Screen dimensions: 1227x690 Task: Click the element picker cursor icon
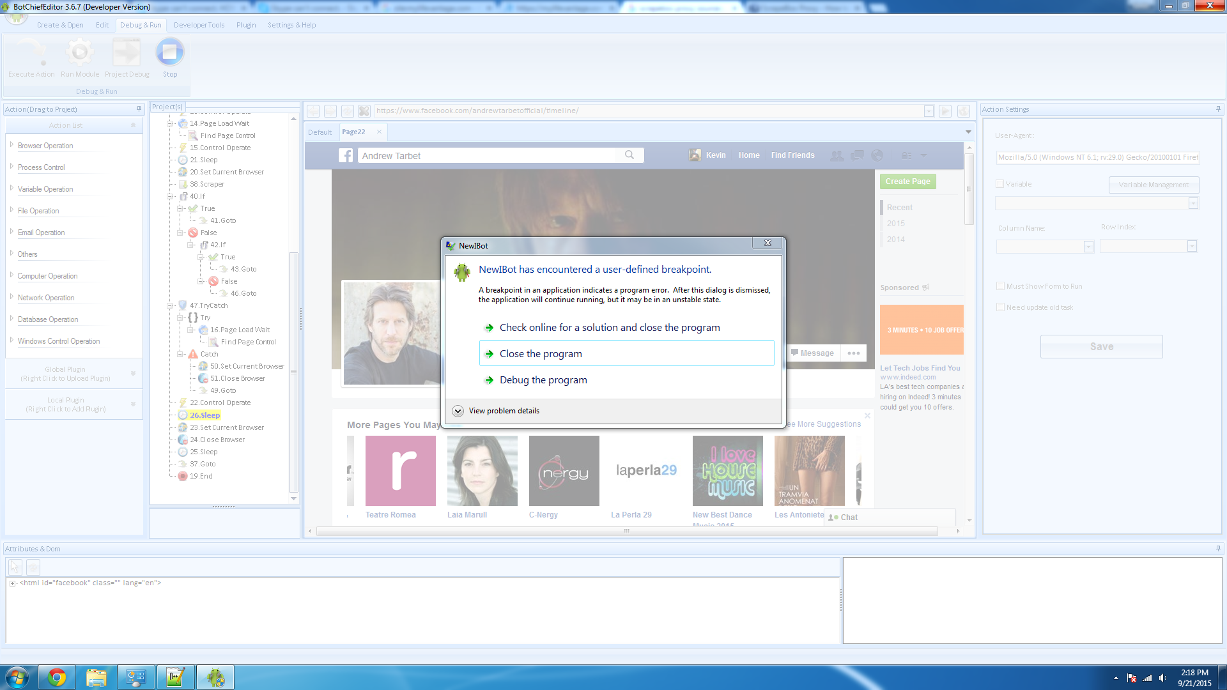coord(15,567)
